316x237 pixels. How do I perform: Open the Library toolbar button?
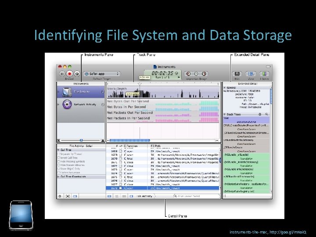coord(264,74)
